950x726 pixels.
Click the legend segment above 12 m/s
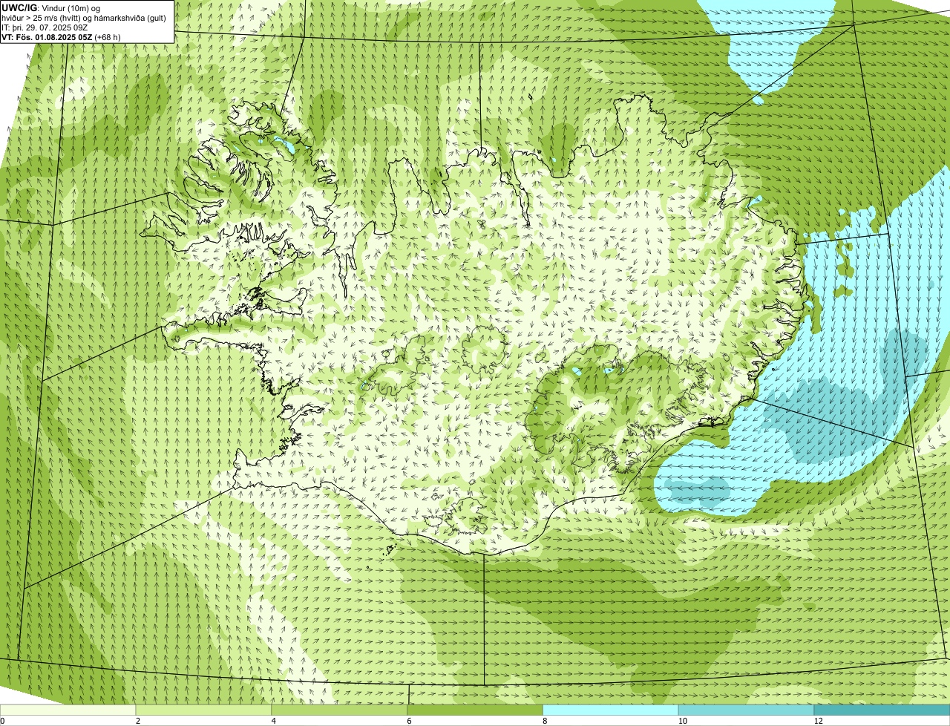coord(882,710)
